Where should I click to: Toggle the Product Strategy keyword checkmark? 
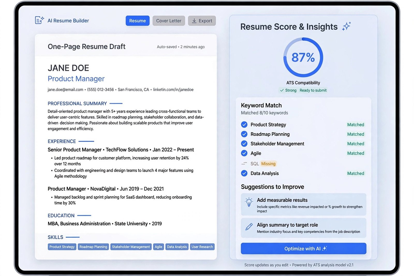244,125
